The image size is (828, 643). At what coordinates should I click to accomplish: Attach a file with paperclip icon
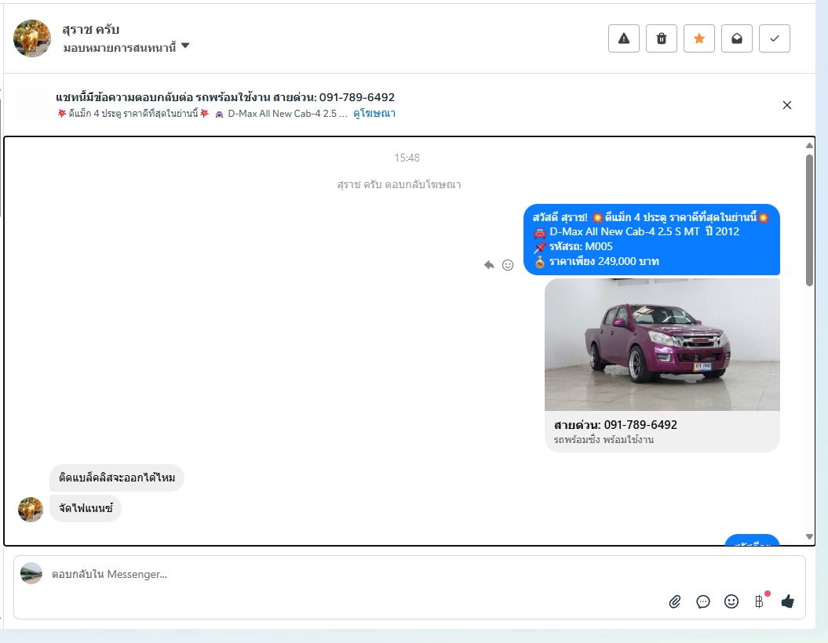click(674, 602)
